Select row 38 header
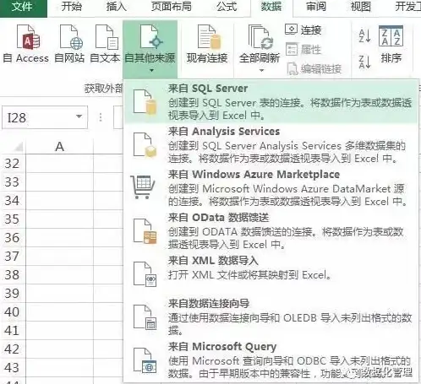This screenshot has height=384, width=421. [x=13, y=275]
